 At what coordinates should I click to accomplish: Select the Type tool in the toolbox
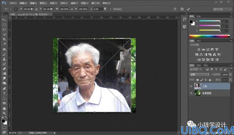point(4,93)
